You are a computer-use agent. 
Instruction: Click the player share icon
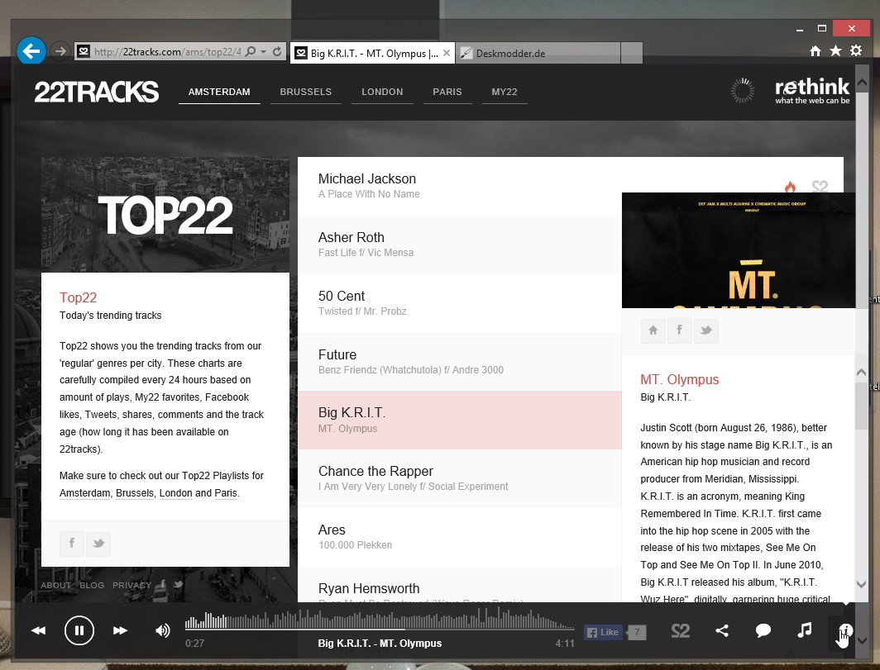[722, 630]
